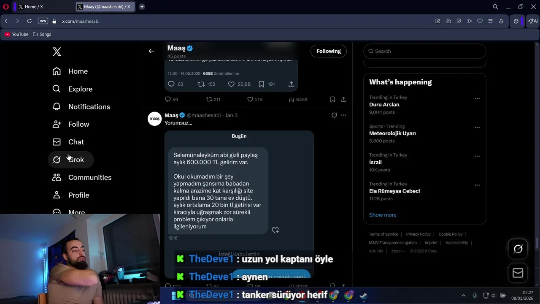Repost the post with 211 reposts
The height and width of the screenshot is (304, 540).
(213, 99)
